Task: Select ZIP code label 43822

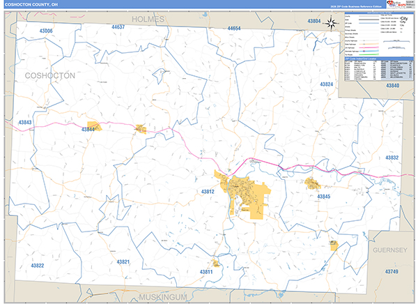Action: tap(37, 266)
